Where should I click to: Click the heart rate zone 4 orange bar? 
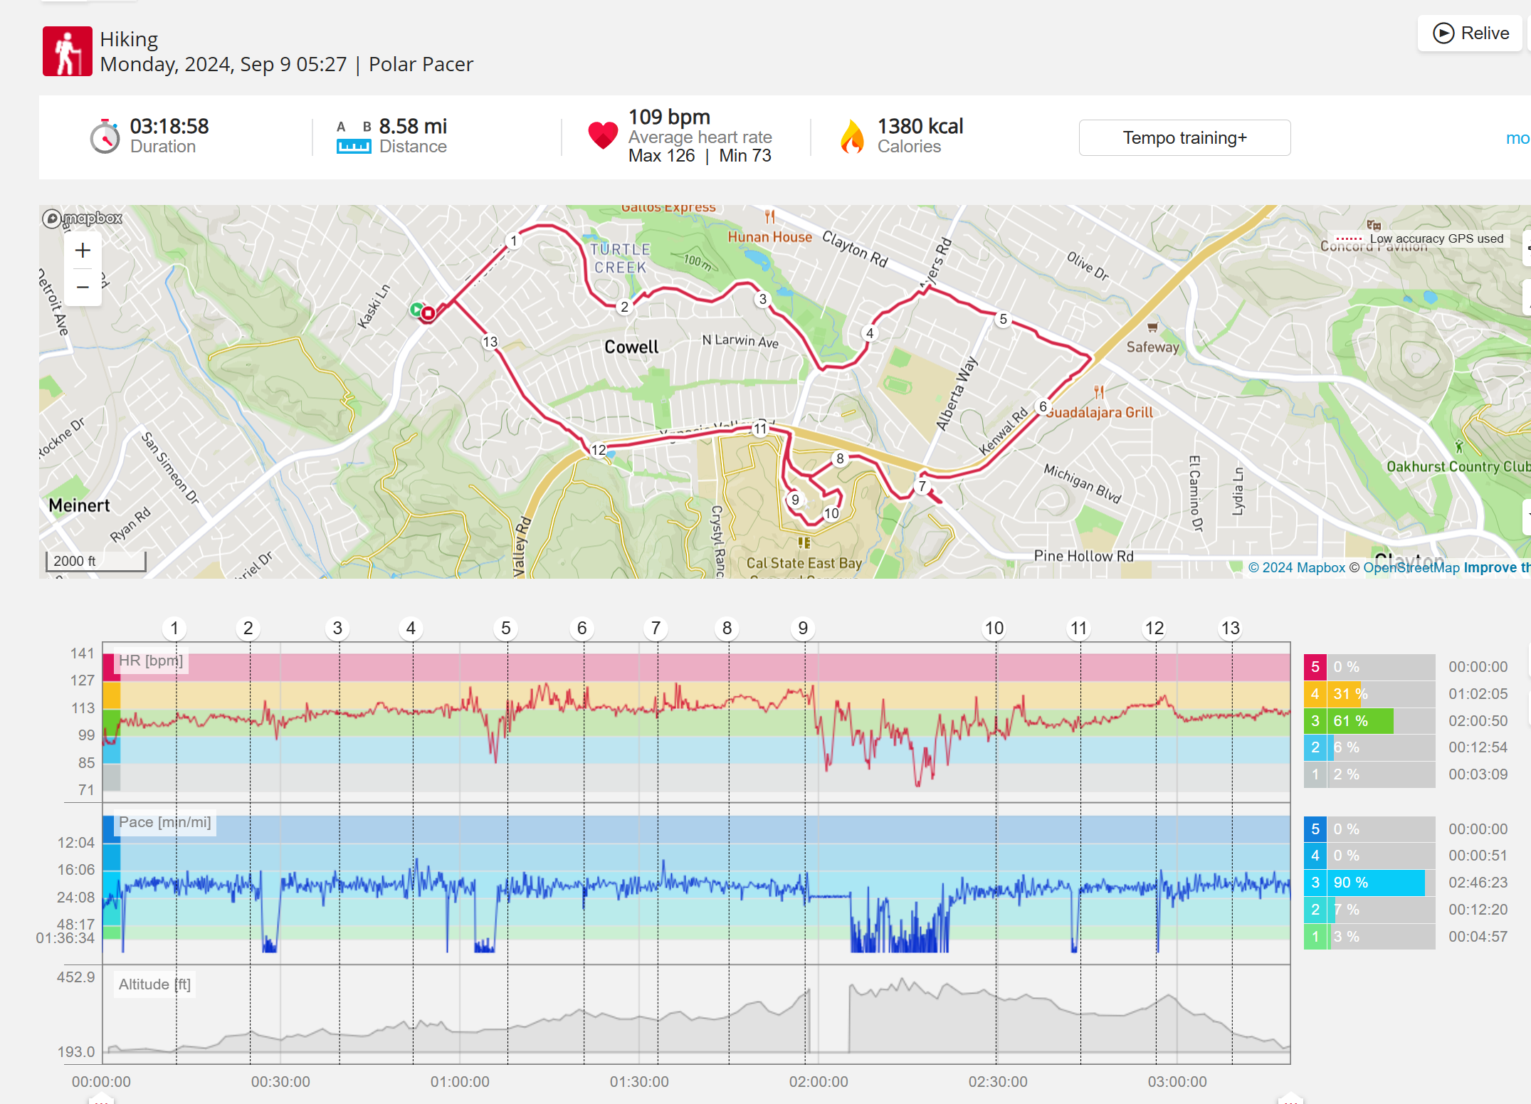[x=1345, y=694]
